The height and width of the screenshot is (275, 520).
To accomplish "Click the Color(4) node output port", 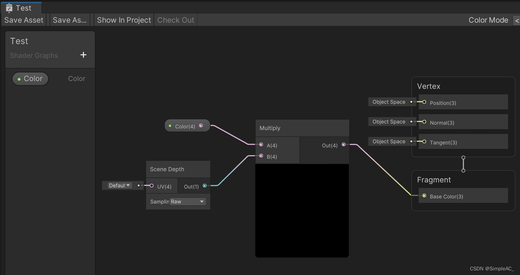I will coord(201,125).
